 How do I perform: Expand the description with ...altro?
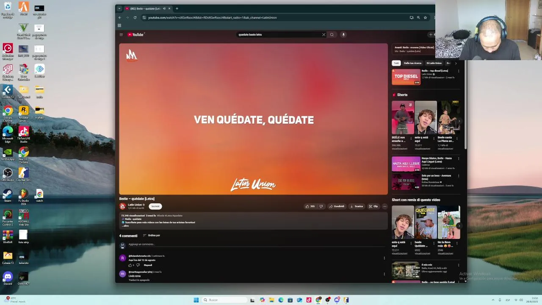click(125, 226)
